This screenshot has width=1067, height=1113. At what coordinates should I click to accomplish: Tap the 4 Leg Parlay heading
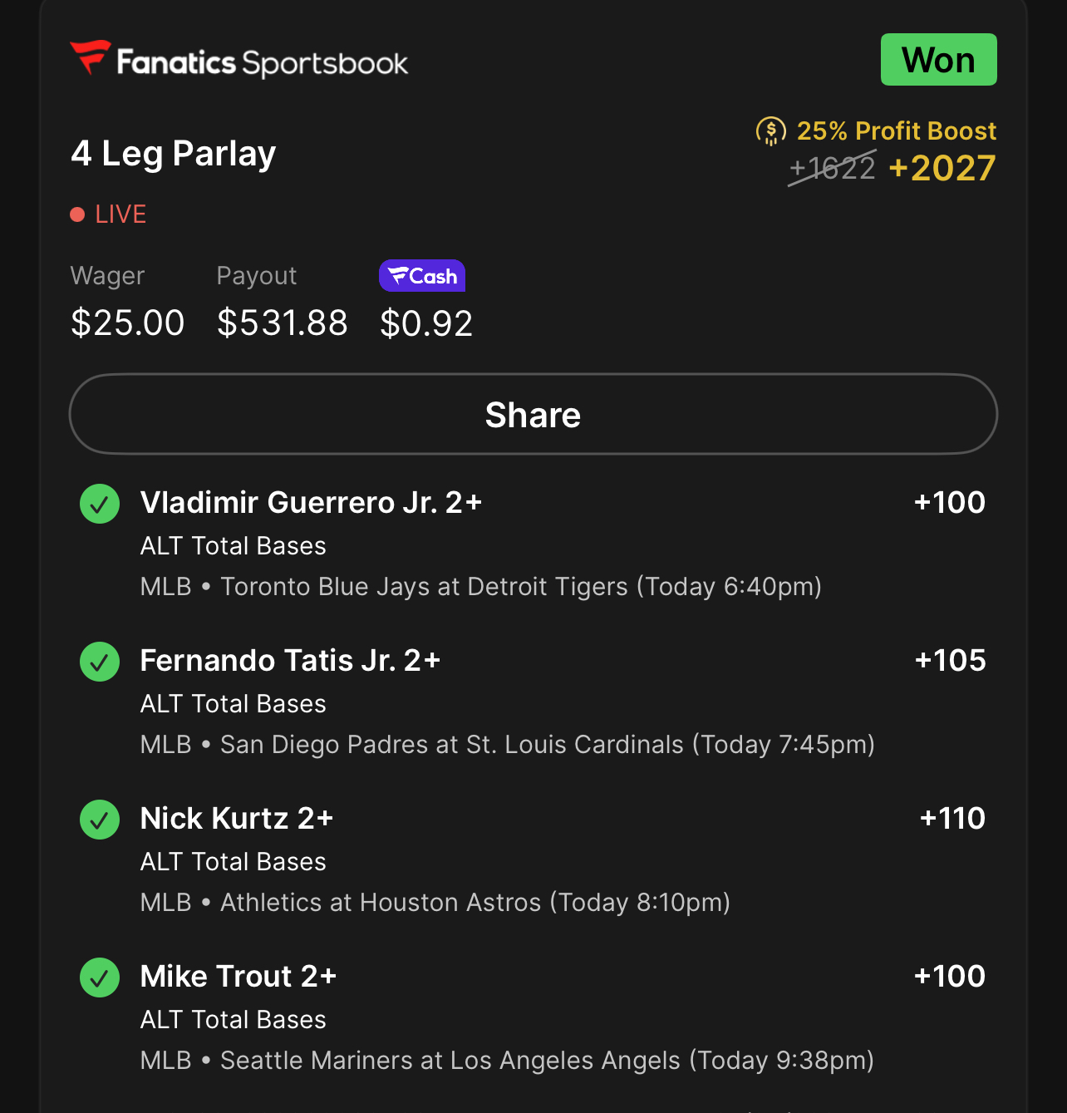(174, 154)
